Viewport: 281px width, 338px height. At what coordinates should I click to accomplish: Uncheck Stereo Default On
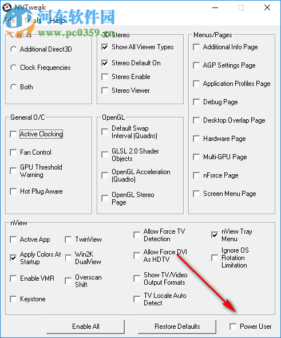tap(105, 63)
